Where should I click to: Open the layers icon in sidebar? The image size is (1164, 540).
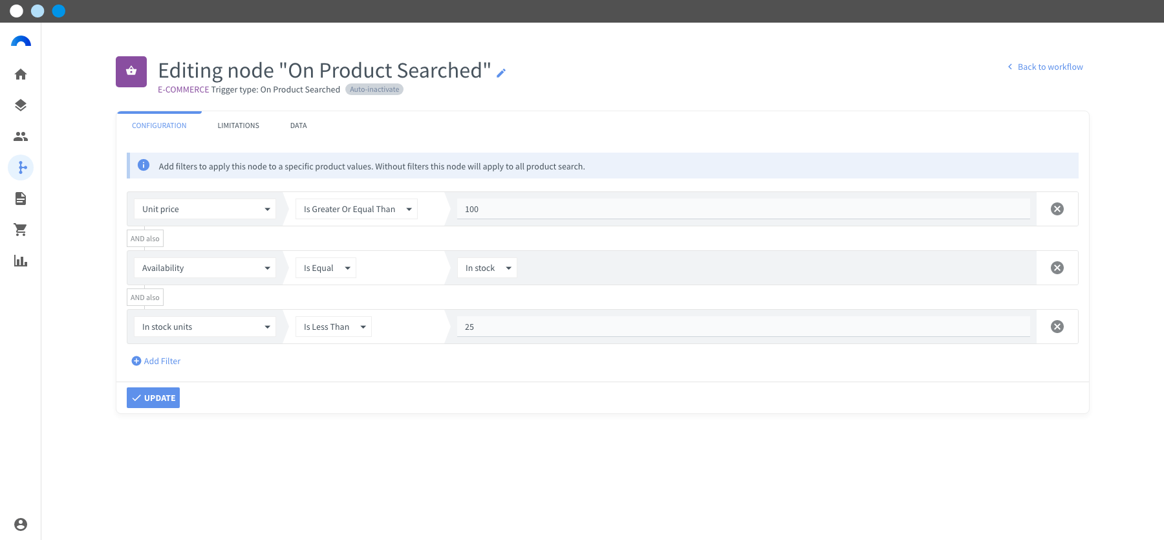tap(21, 105)
